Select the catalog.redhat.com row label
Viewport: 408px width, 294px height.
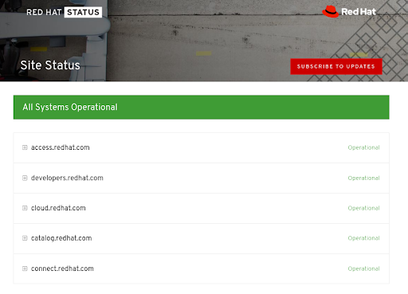tap(61, 238)
